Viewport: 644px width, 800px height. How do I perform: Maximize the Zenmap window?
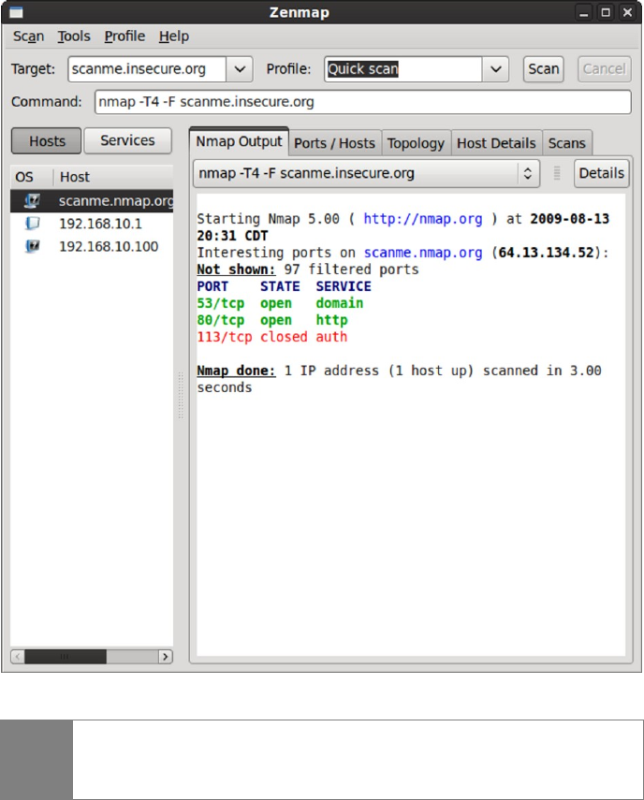pyautogui.click(x=606, y=12)
